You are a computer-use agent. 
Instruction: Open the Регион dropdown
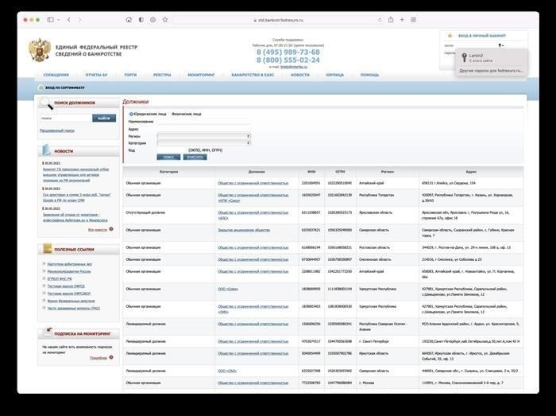(203, 136)
